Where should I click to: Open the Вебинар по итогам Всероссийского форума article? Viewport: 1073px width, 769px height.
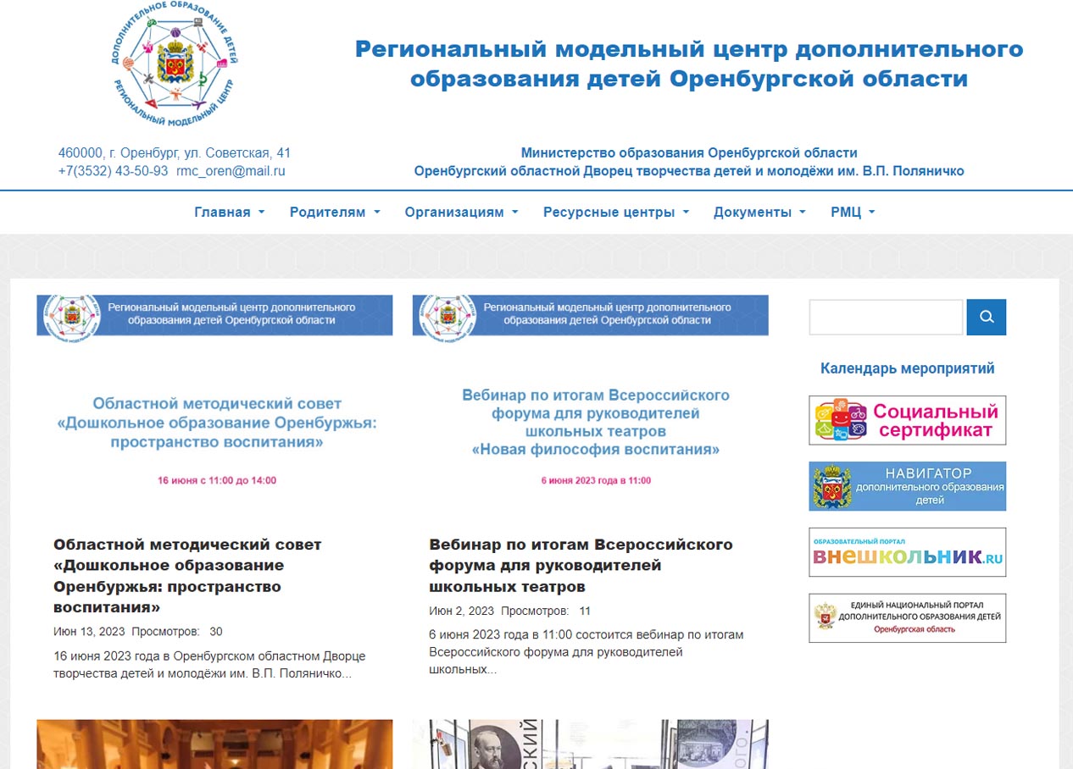[x=581, y=565]
